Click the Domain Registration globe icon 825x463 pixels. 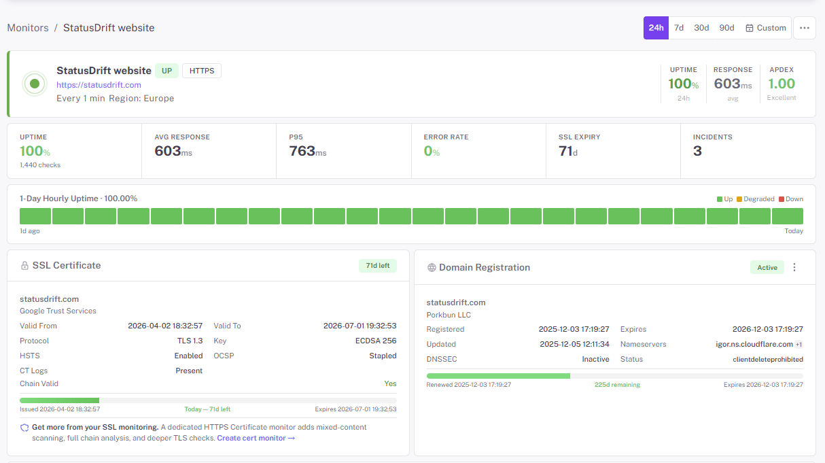pyautogui.click(x=432, y=268)
